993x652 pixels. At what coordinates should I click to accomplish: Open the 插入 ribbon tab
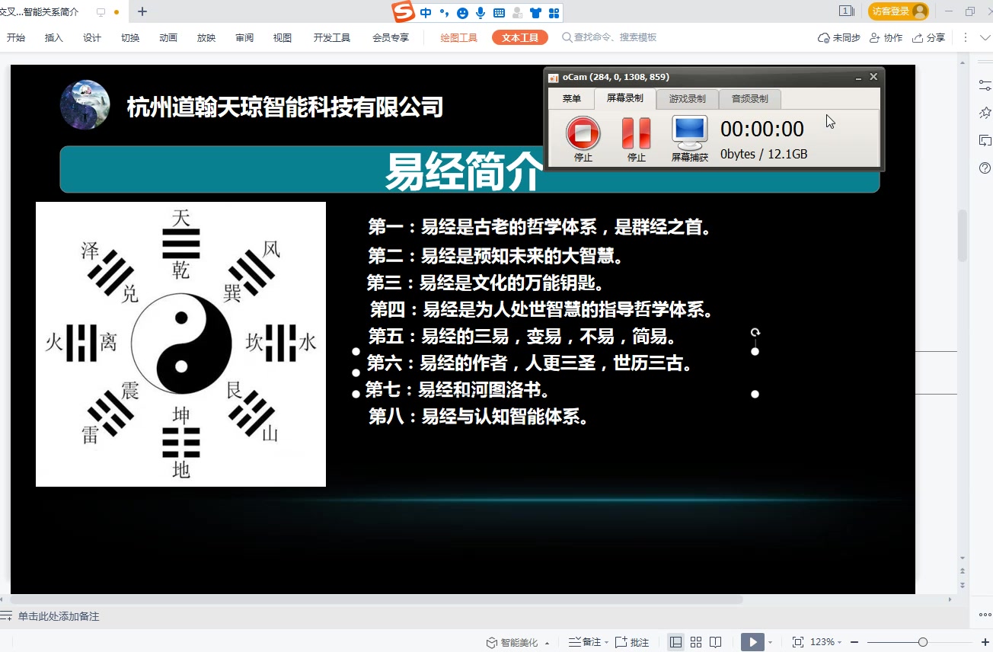point(54,38)
